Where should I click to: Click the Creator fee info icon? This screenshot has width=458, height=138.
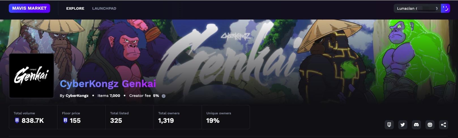click(x=163, y=96)
